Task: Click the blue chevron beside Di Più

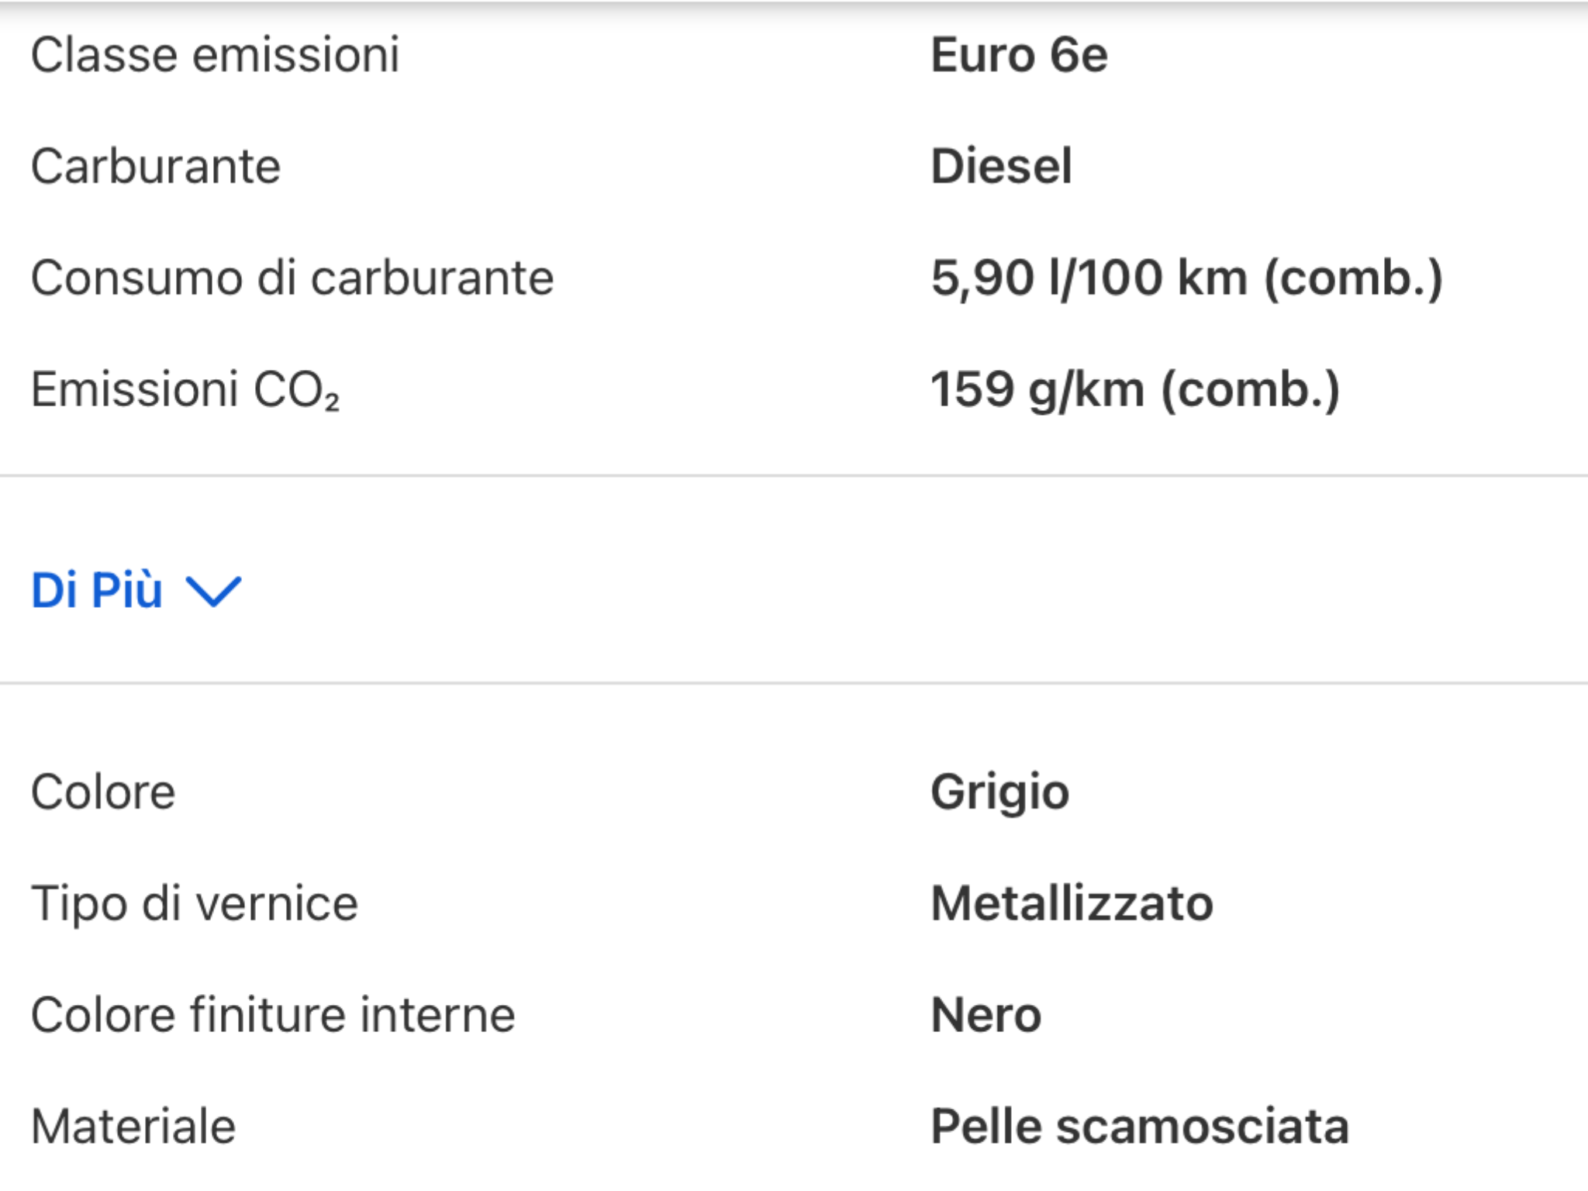Action: (214, 592)
